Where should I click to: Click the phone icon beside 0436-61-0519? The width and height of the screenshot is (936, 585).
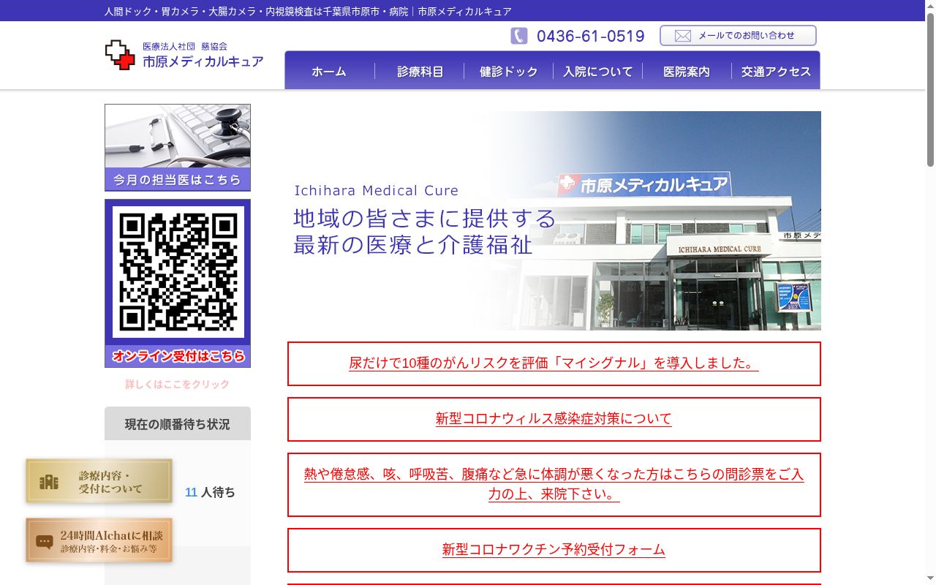[519, 36]
